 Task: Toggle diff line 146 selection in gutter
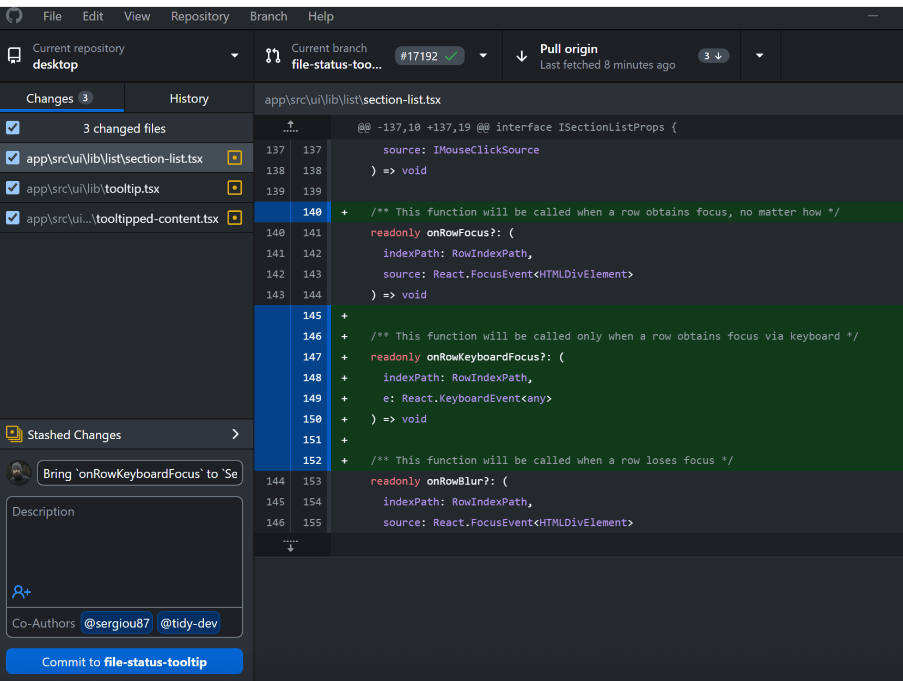tap(292, 336)
